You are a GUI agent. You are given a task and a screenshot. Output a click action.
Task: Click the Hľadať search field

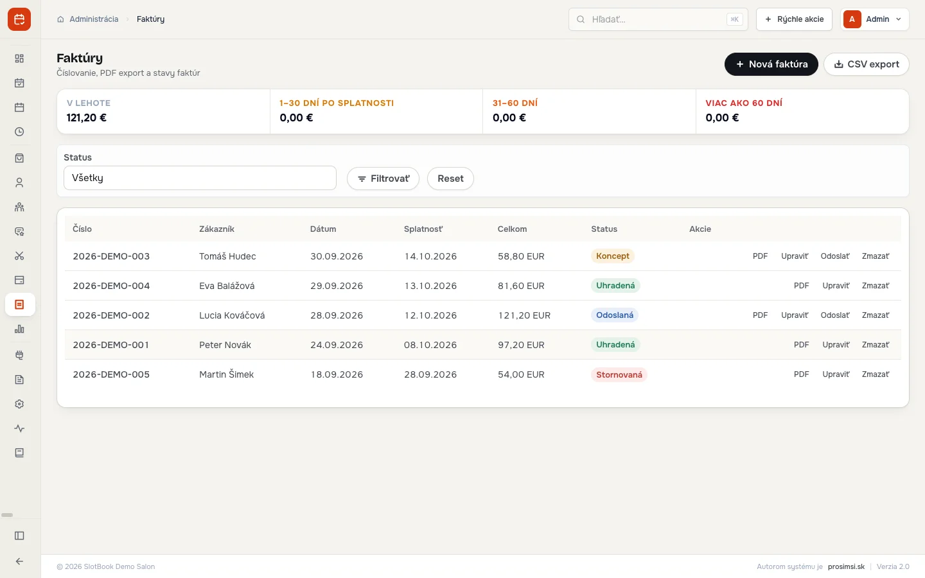[x=658, y=19]
